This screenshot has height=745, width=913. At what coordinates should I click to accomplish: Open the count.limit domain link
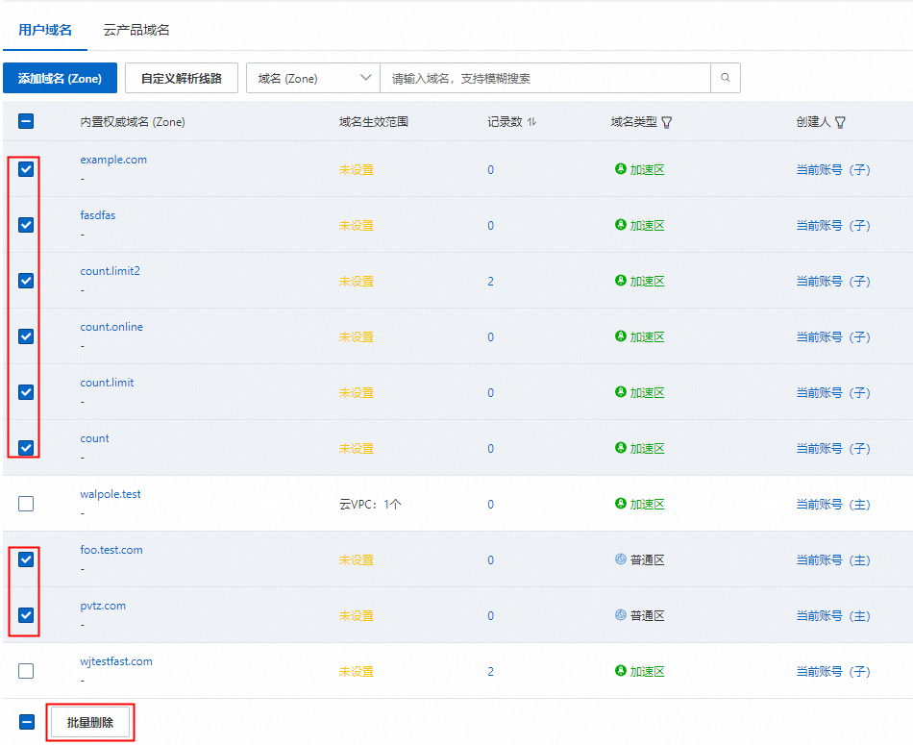[x=107, y=383]
